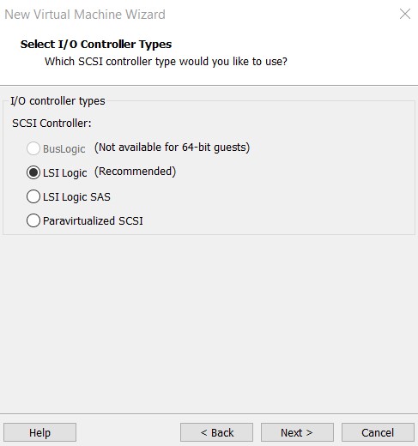This screenshot has height=446, width=418.
Task: Go back with the < Back button
Action: point(216,432)
